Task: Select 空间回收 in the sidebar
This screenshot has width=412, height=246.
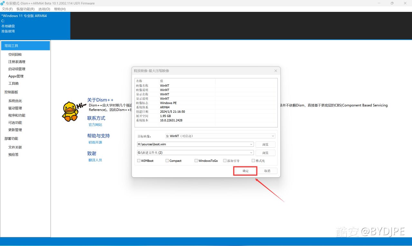Action: (15, 55)
